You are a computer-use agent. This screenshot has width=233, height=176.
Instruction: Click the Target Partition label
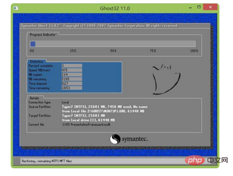pos(39,115)
